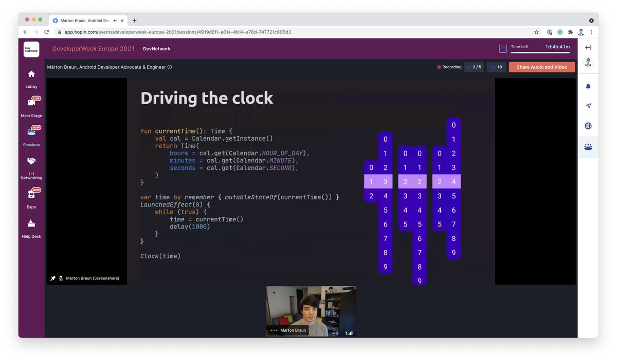Open 1:1 Networking
The width and height of the screenshot is (617, 362).
[31, 168]
